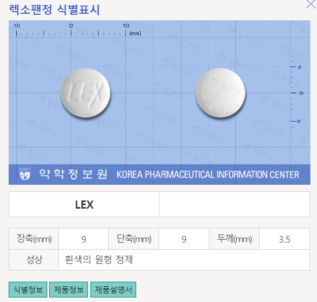This screenshot has height=302, width=317.
Task: Click the blank back side pill image
Action: click(x=220, y=93)
